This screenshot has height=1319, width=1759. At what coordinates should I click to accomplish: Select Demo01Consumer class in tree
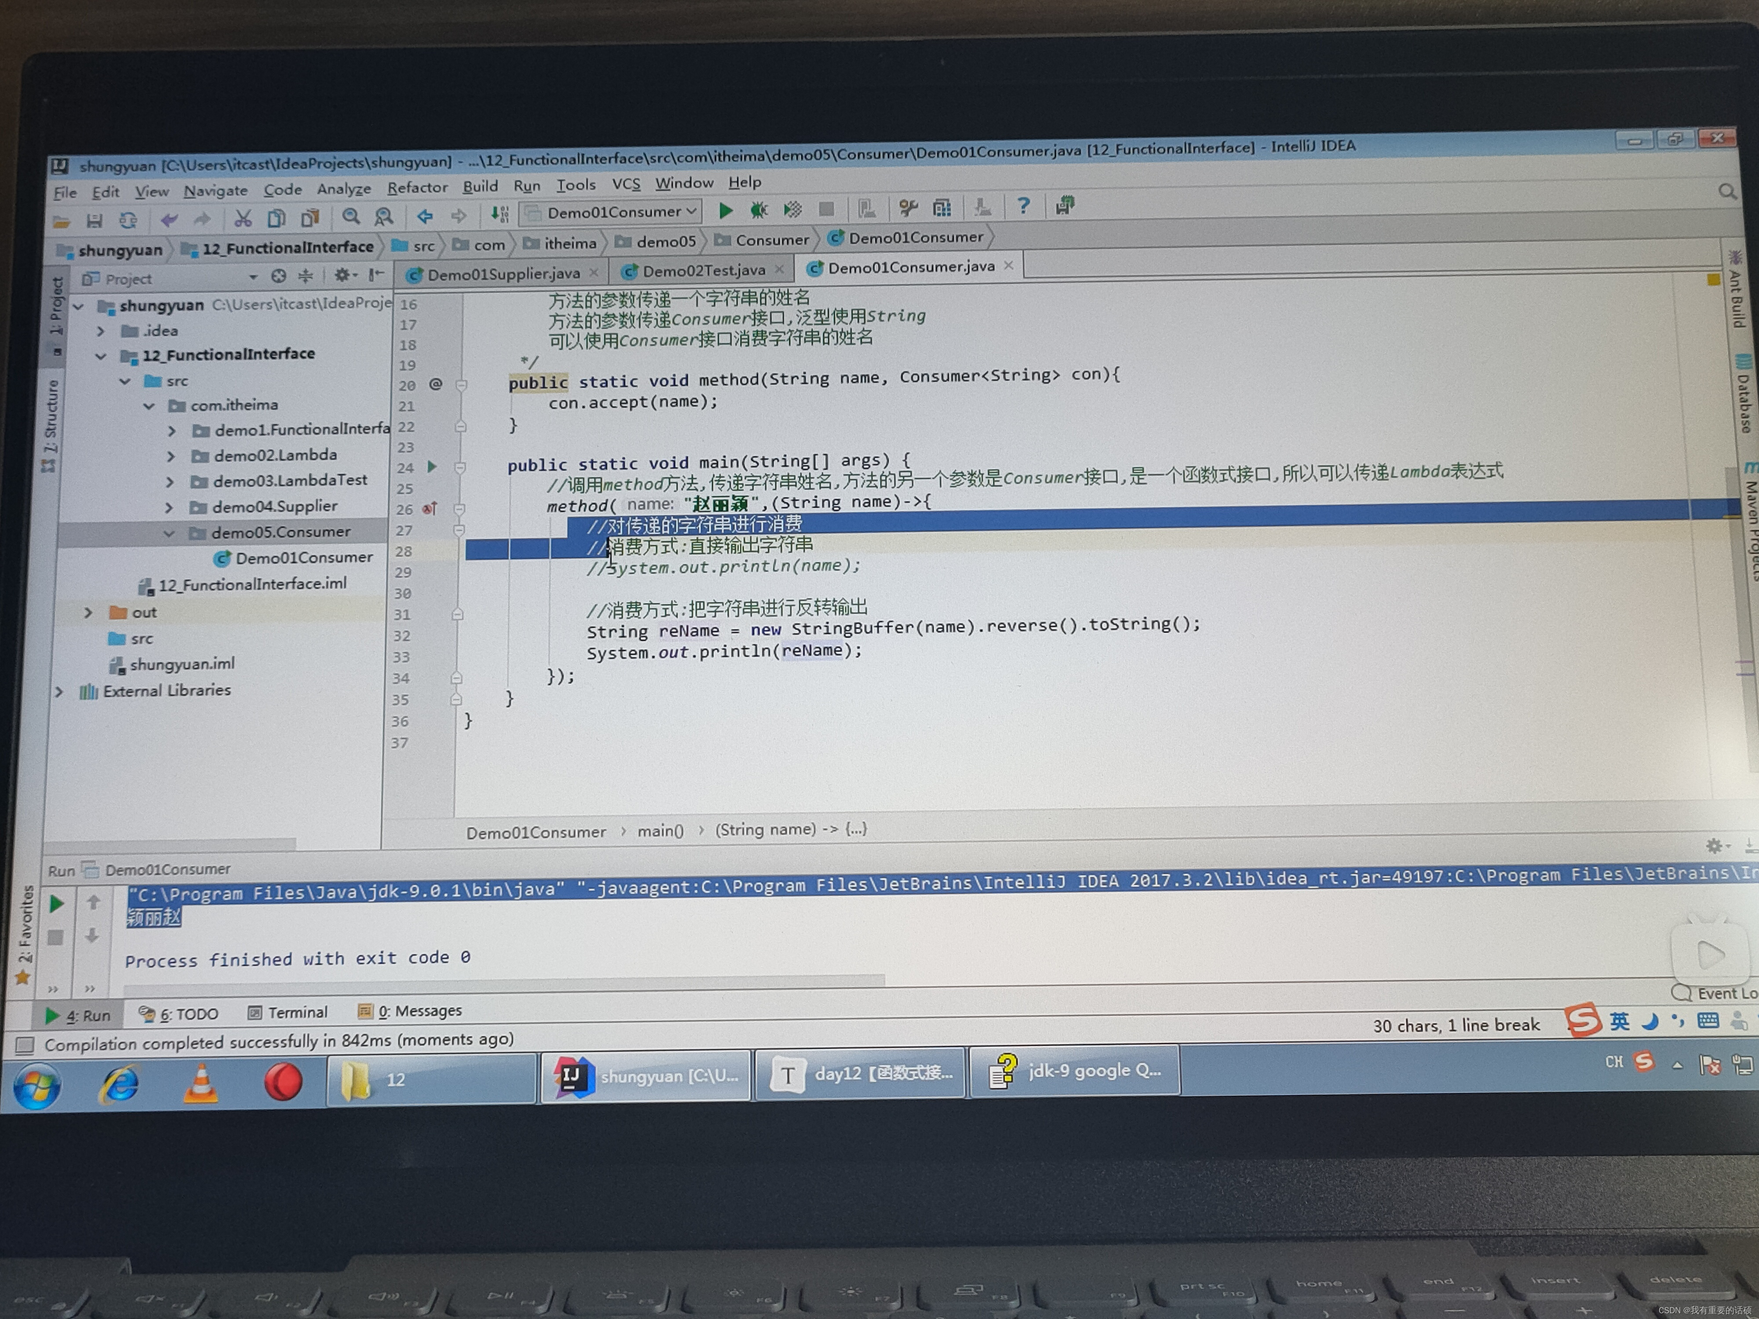click(x=293, y=558)
